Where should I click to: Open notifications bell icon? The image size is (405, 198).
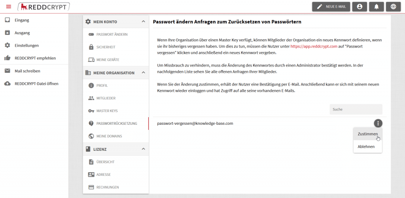pyautogui.click(x=376, y=7)
